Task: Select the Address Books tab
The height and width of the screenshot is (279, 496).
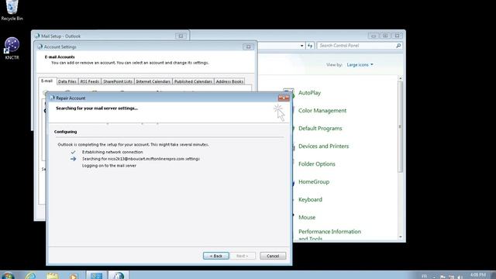Action: pos(229,81)
